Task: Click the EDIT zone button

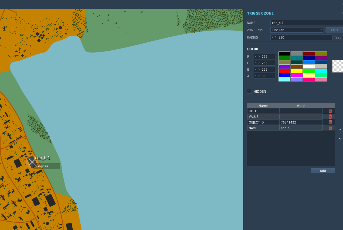Action: [335, 30]
